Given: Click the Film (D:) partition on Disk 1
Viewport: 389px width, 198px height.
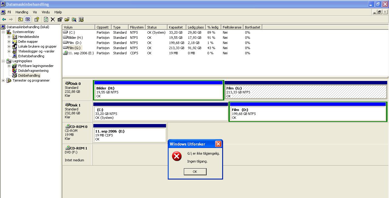Looking at the screenshot, I should pyautogui.click(x=308, y=112).
